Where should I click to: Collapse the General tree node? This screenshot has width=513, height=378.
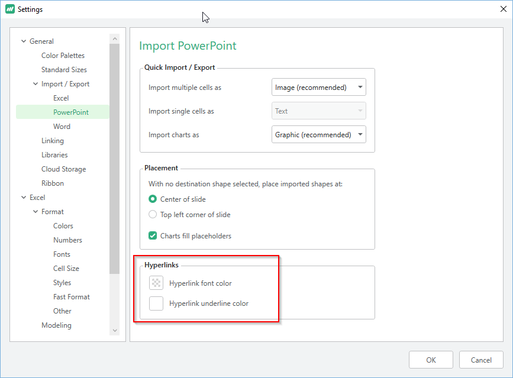tap(24, 41)
